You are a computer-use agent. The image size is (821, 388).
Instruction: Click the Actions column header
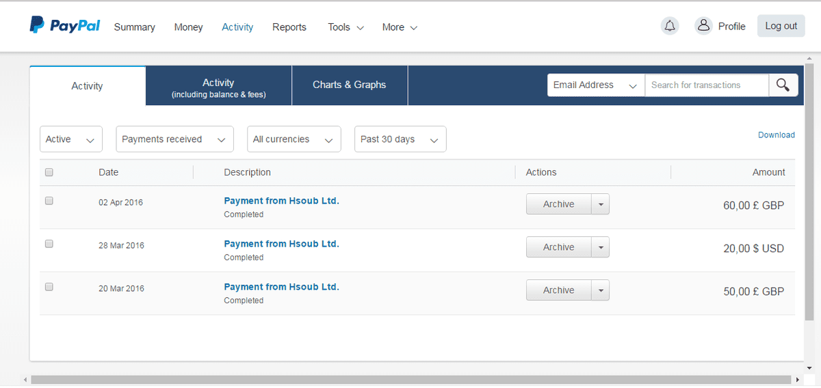tap(541, 172)
